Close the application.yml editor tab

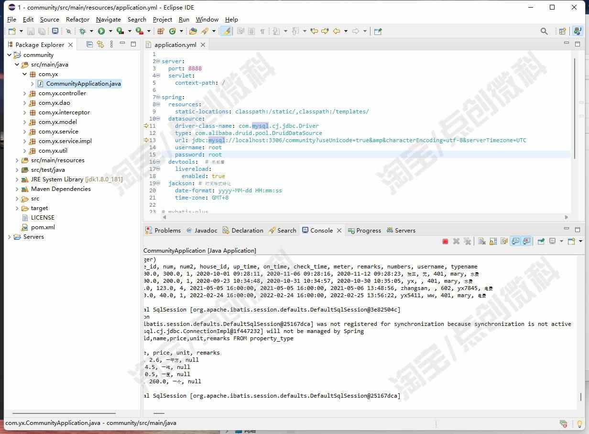pyautogui.click(x=203, y=45)
